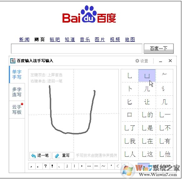Screen dimensions: 182x179
Task: Click the handwriting app icon in title bar
Action: coord(13,61)
